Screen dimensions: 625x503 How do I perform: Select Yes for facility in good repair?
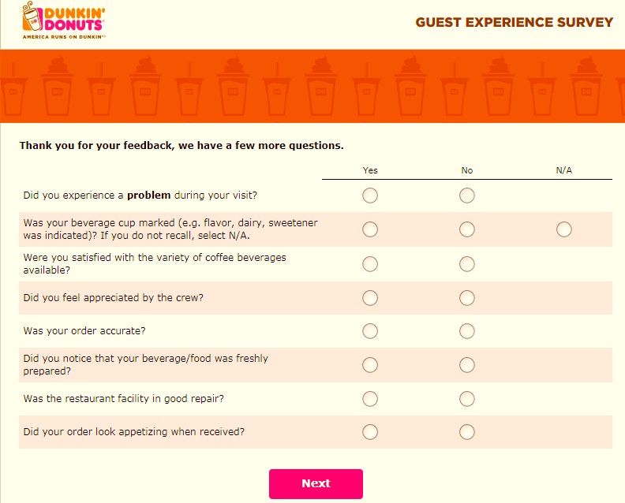click(370, 399)
